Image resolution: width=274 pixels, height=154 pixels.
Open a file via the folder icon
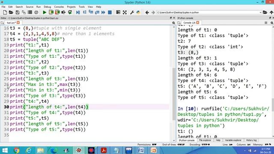pos(11,12)
